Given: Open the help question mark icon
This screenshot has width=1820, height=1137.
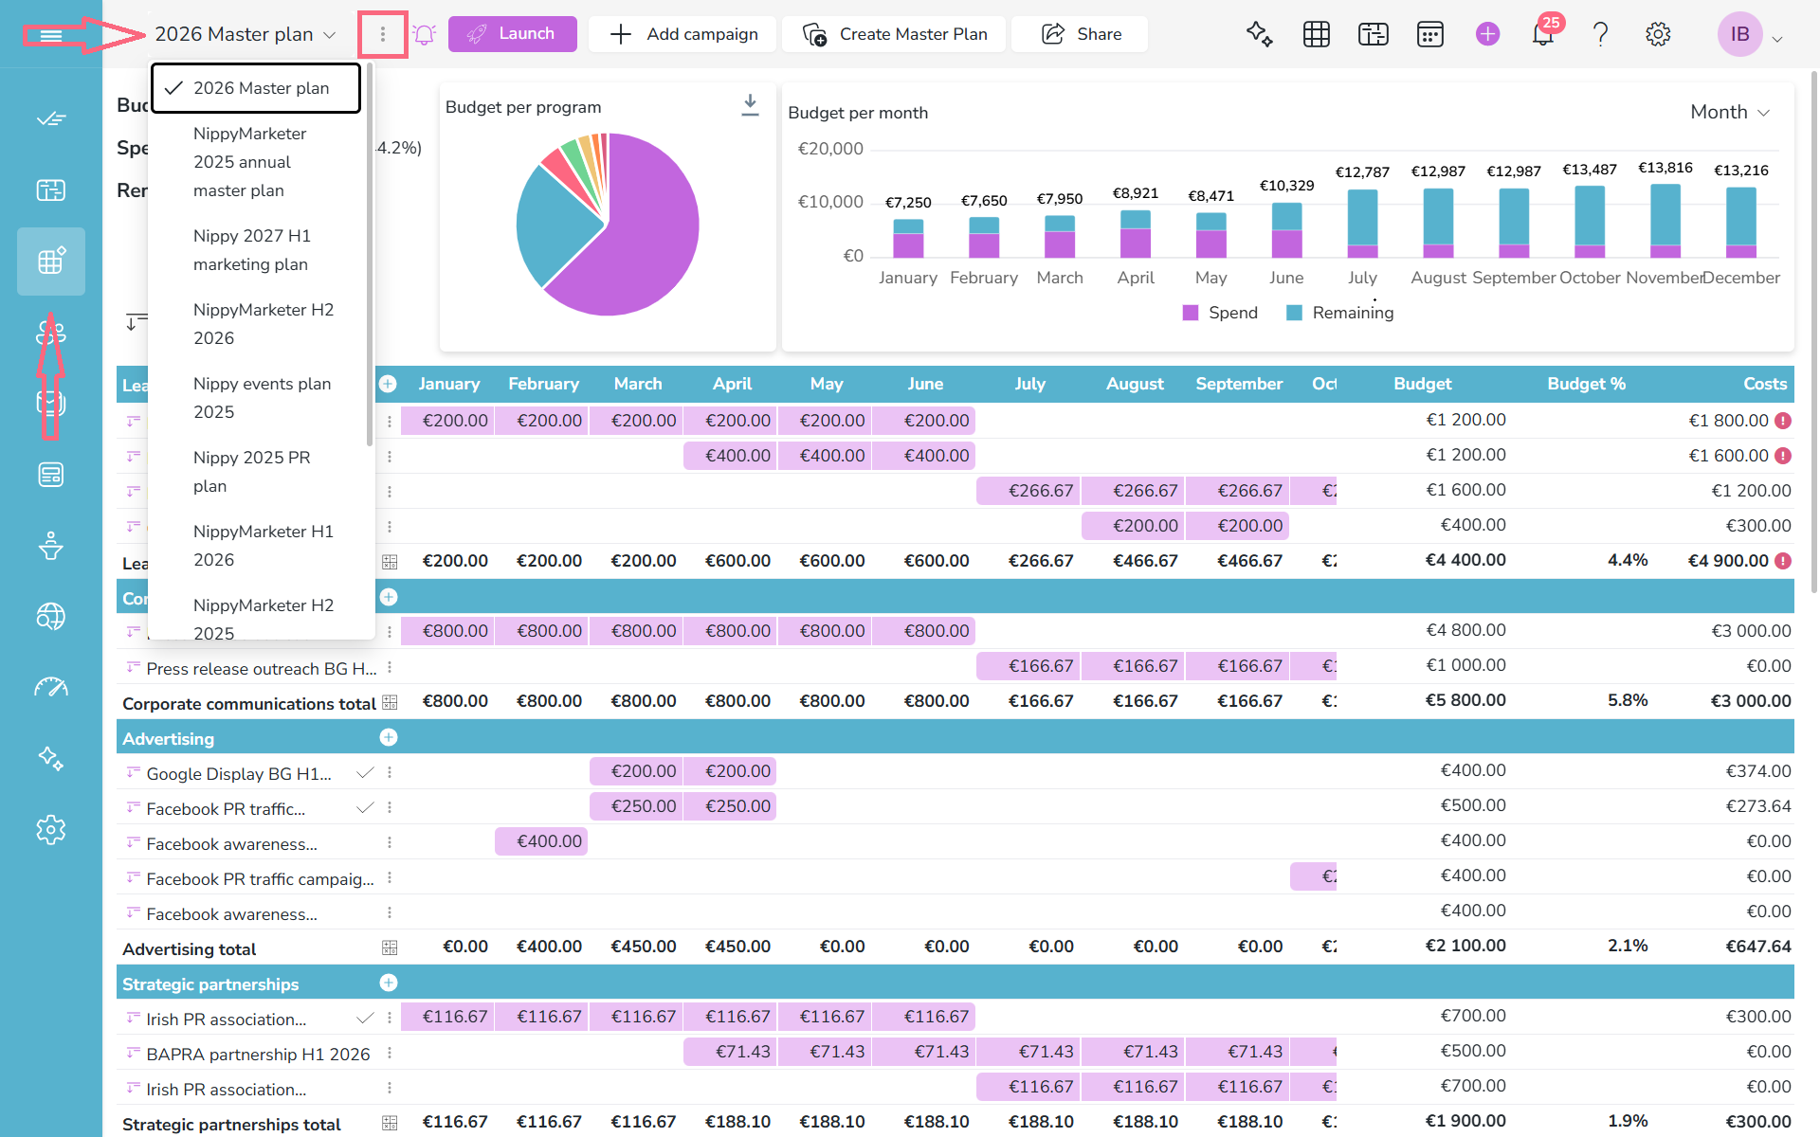Looking at the screenshot, I should [1600, 34].
